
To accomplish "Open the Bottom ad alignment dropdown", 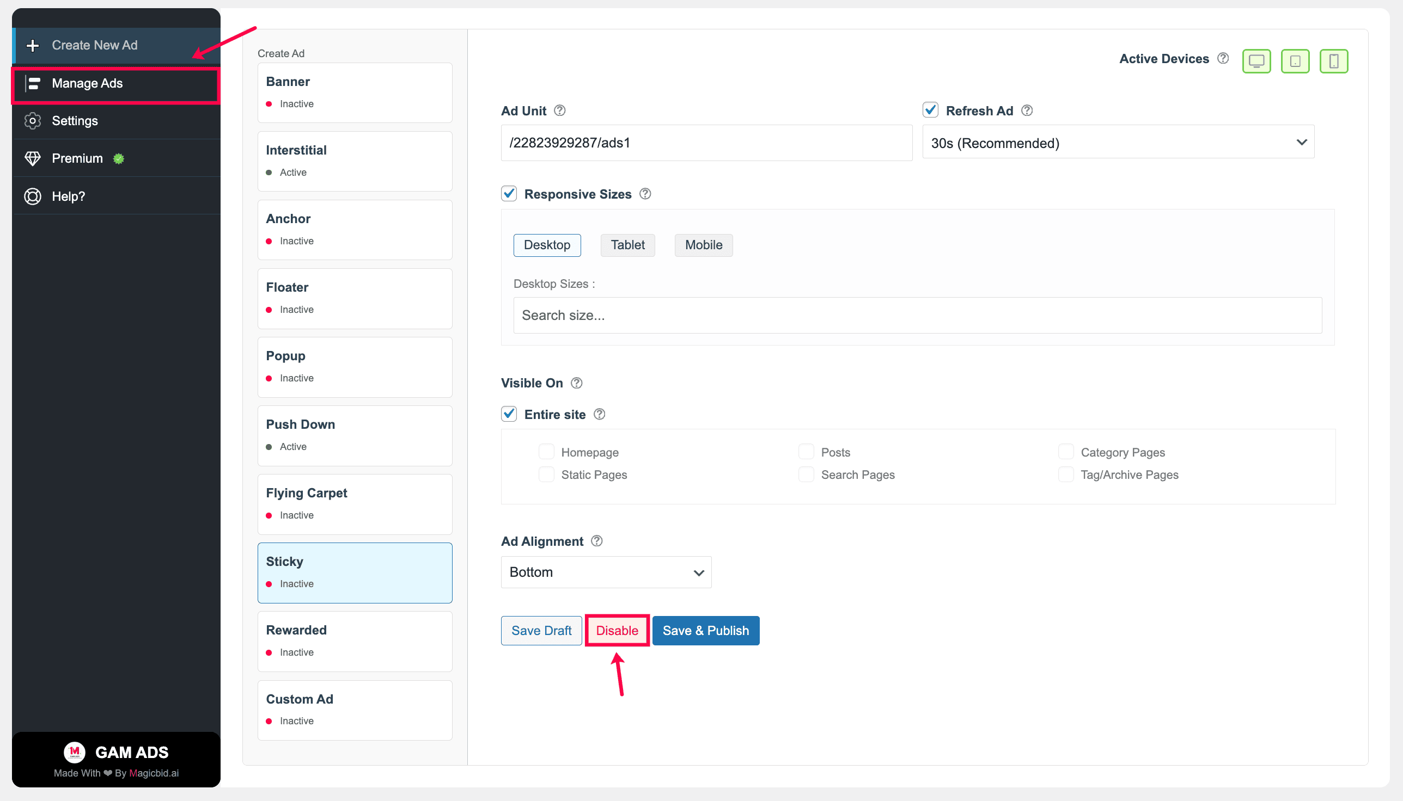I will (606, 572).
